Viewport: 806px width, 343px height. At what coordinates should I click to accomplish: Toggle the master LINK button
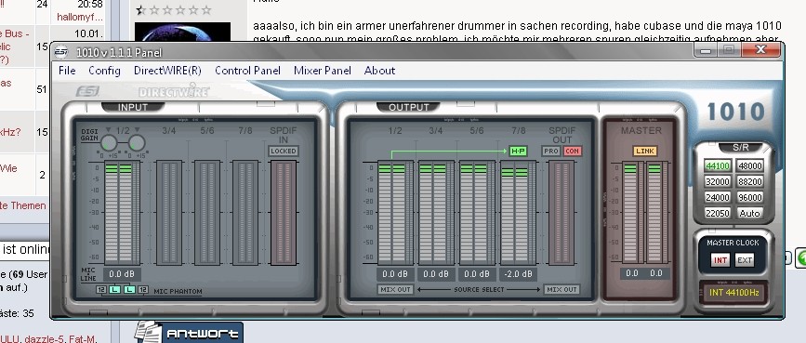point(644,151)
